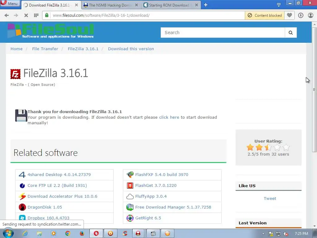The width and height of the screenshot is (317, 238).
Task: Open FlashFXP 5.4.0 build 3970 link
Action: (162, 175)
